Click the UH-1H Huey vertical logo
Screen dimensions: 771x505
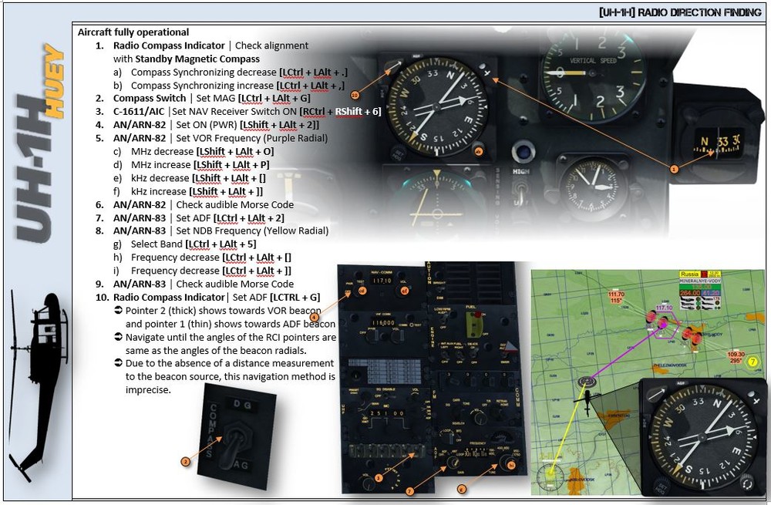(x=40, y=143)
